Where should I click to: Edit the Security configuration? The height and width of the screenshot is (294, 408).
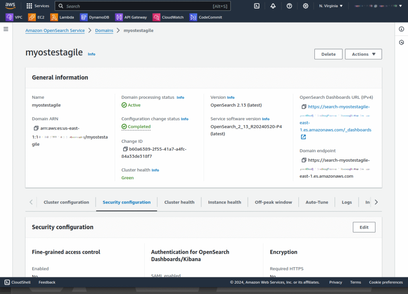click(x=364, y=227)
